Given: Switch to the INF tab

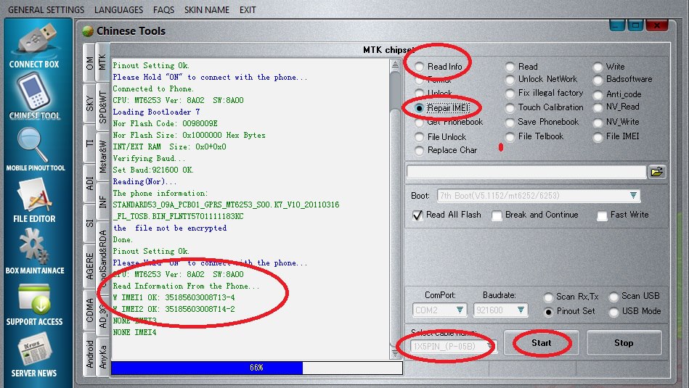Looking at the screenshot, I should point(102,202).
